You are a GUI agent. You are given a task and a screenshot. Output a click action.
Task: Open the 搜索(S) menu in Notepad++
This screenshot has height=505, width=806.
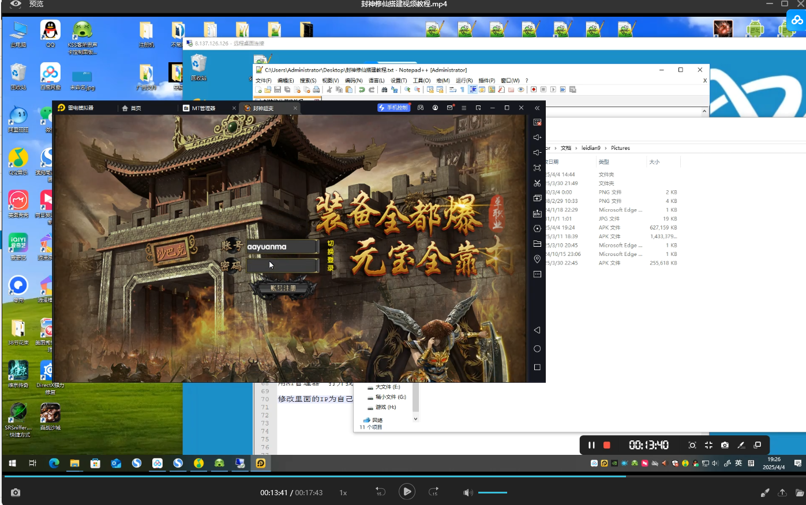tap(308, 81)
